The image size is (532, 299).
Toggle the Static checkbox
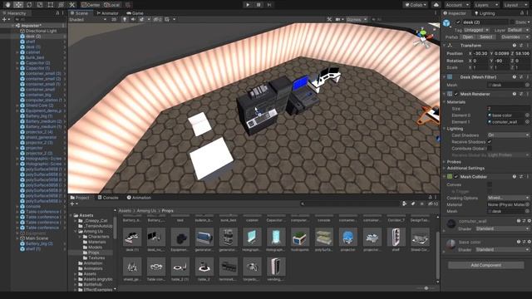coord(512,22)
